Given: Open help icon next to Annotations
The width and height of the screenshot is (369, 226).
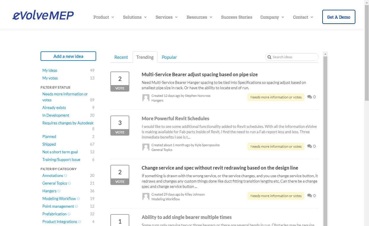Looking at the screenshot, I should click(x=65, y=176).
